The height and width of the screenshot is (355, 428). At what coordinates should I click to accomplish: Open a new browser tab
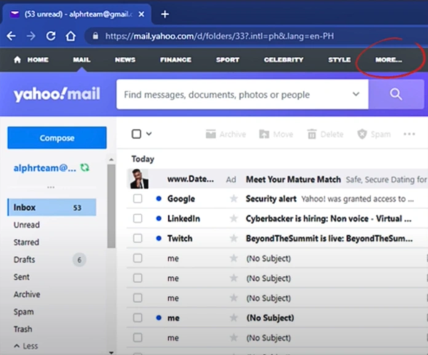165,14
